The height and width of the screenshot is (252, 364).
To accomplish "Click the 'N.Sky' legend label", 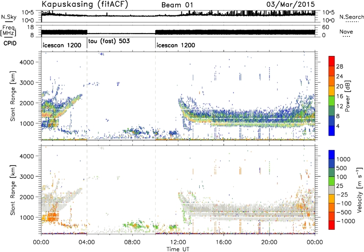I will (9, 17).
